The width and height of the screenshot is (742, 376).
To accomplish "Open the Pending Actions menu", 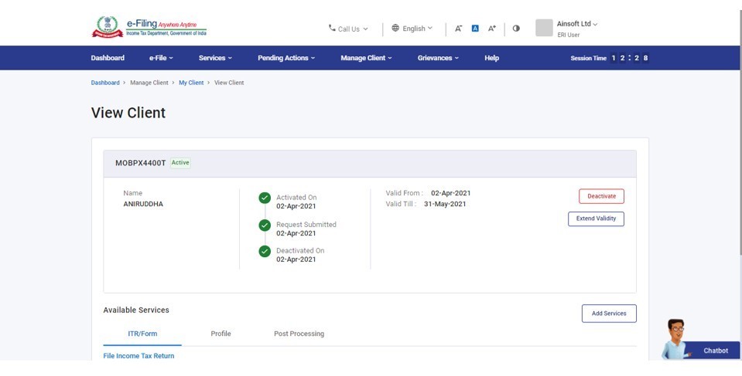I will pyautogui.click(x=286, y=58).
